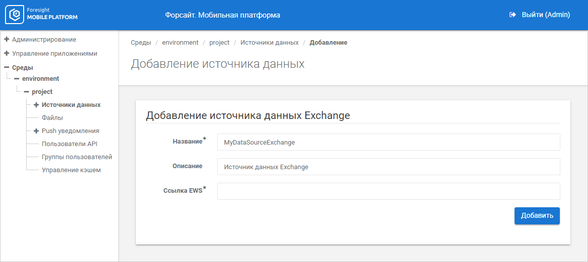Expand the Администрирование tree node

point(7,39)
